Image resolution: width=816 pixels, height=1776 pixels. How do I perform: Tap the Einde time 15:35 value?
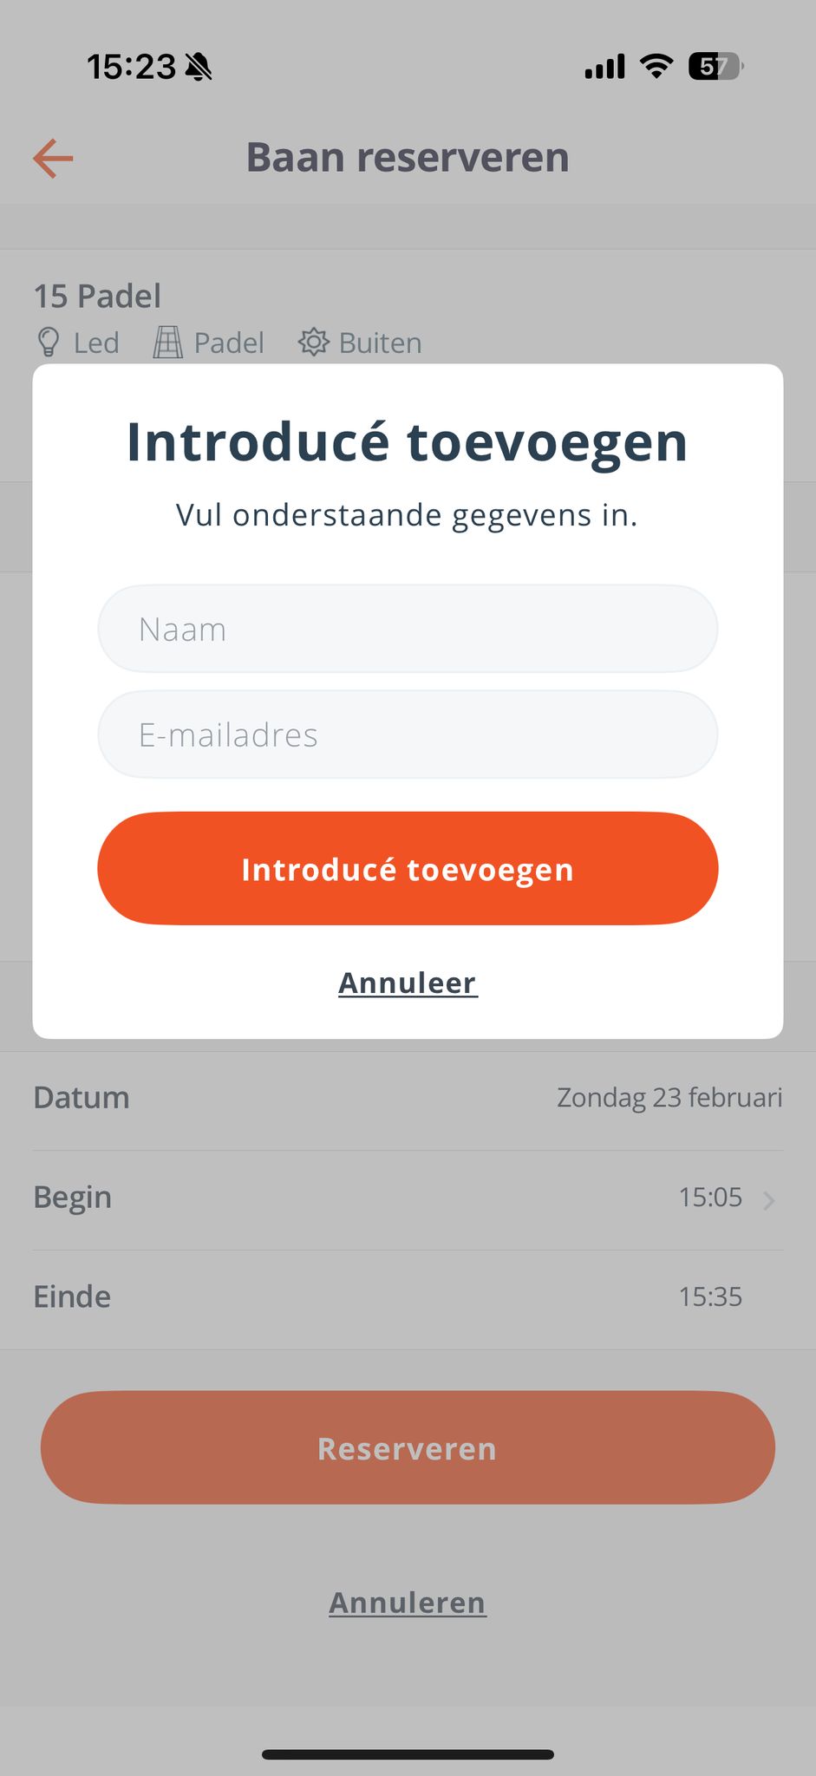[710, 1297]
